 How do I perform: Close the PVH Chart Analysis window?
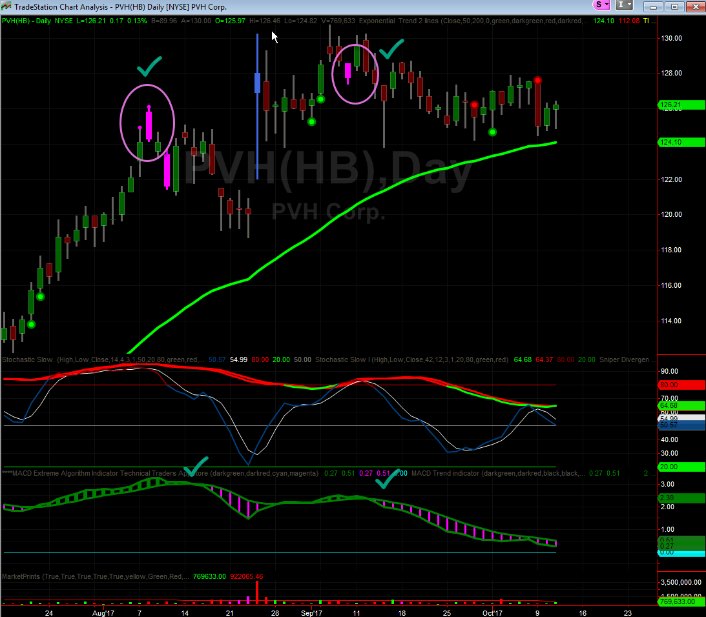[x=695, y=6]
